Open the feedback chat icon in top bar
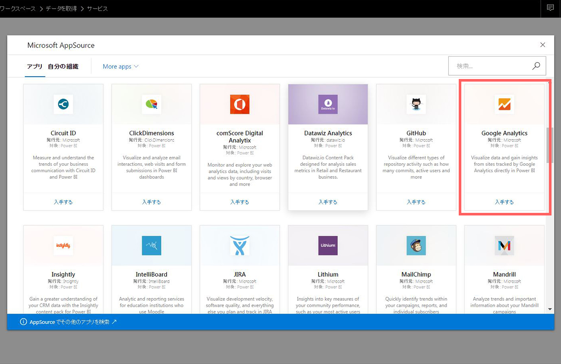This screenshot has height=364, width=561. (x=550, y=8)
